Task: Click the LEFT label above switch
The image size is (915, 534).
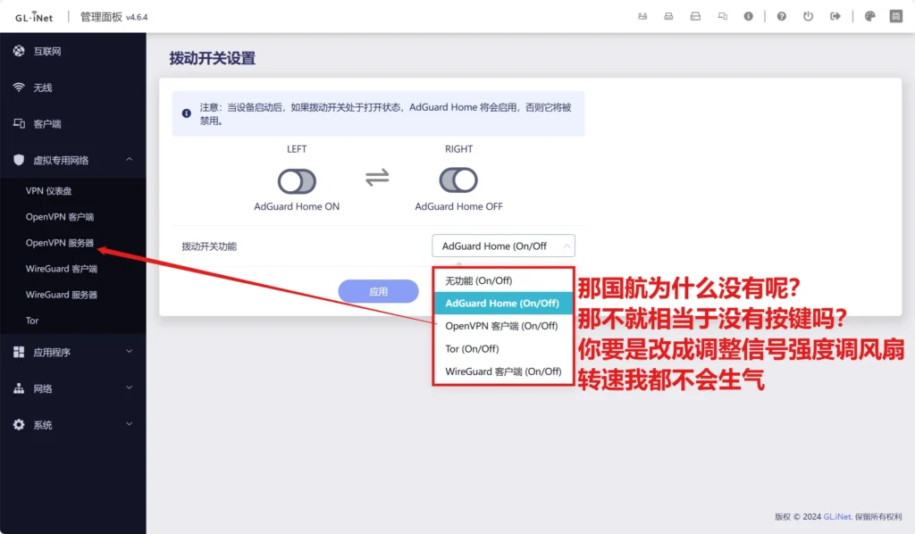Action: point(297,149)
